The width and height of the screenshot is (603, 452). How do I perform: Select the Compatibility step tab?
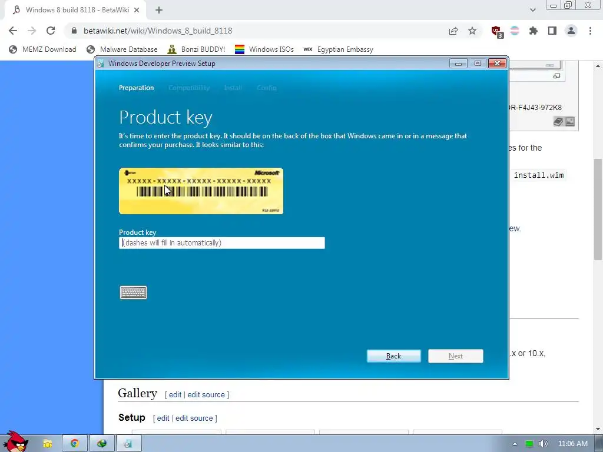point(189,88)
